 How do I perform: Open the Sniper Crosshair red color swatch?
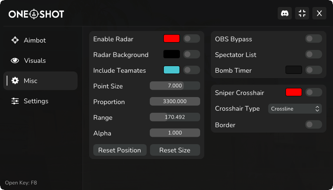pos(294,93)
